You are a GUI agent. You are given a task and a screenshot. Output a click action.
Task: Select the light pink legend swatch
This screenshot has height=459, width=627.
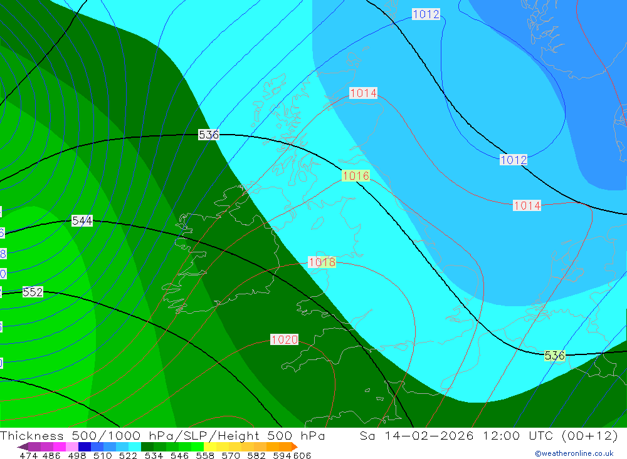tap(72, 446)
